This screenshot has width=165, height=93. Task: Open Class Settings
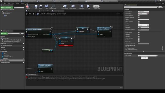coord(65,7)
